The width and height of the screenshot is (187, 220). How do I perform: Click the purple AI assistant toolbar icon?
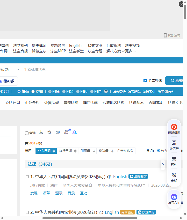point(75,132)
